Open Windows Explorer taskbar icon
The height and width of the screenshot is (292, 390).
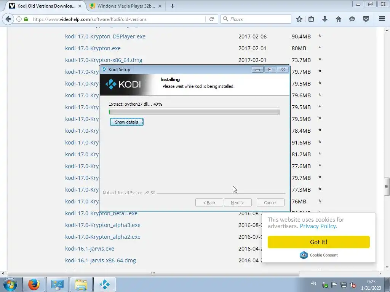tap(81, 284)
